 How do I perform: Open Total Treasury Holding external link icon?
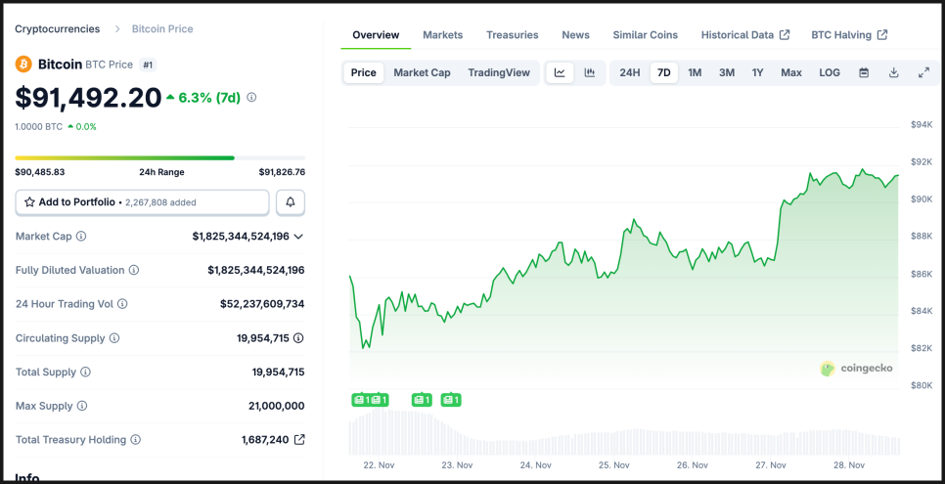[x=299, y=440]
